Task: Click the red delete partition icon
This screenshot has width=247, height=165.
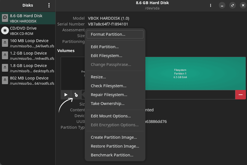Action: click(x=240, y=94)
